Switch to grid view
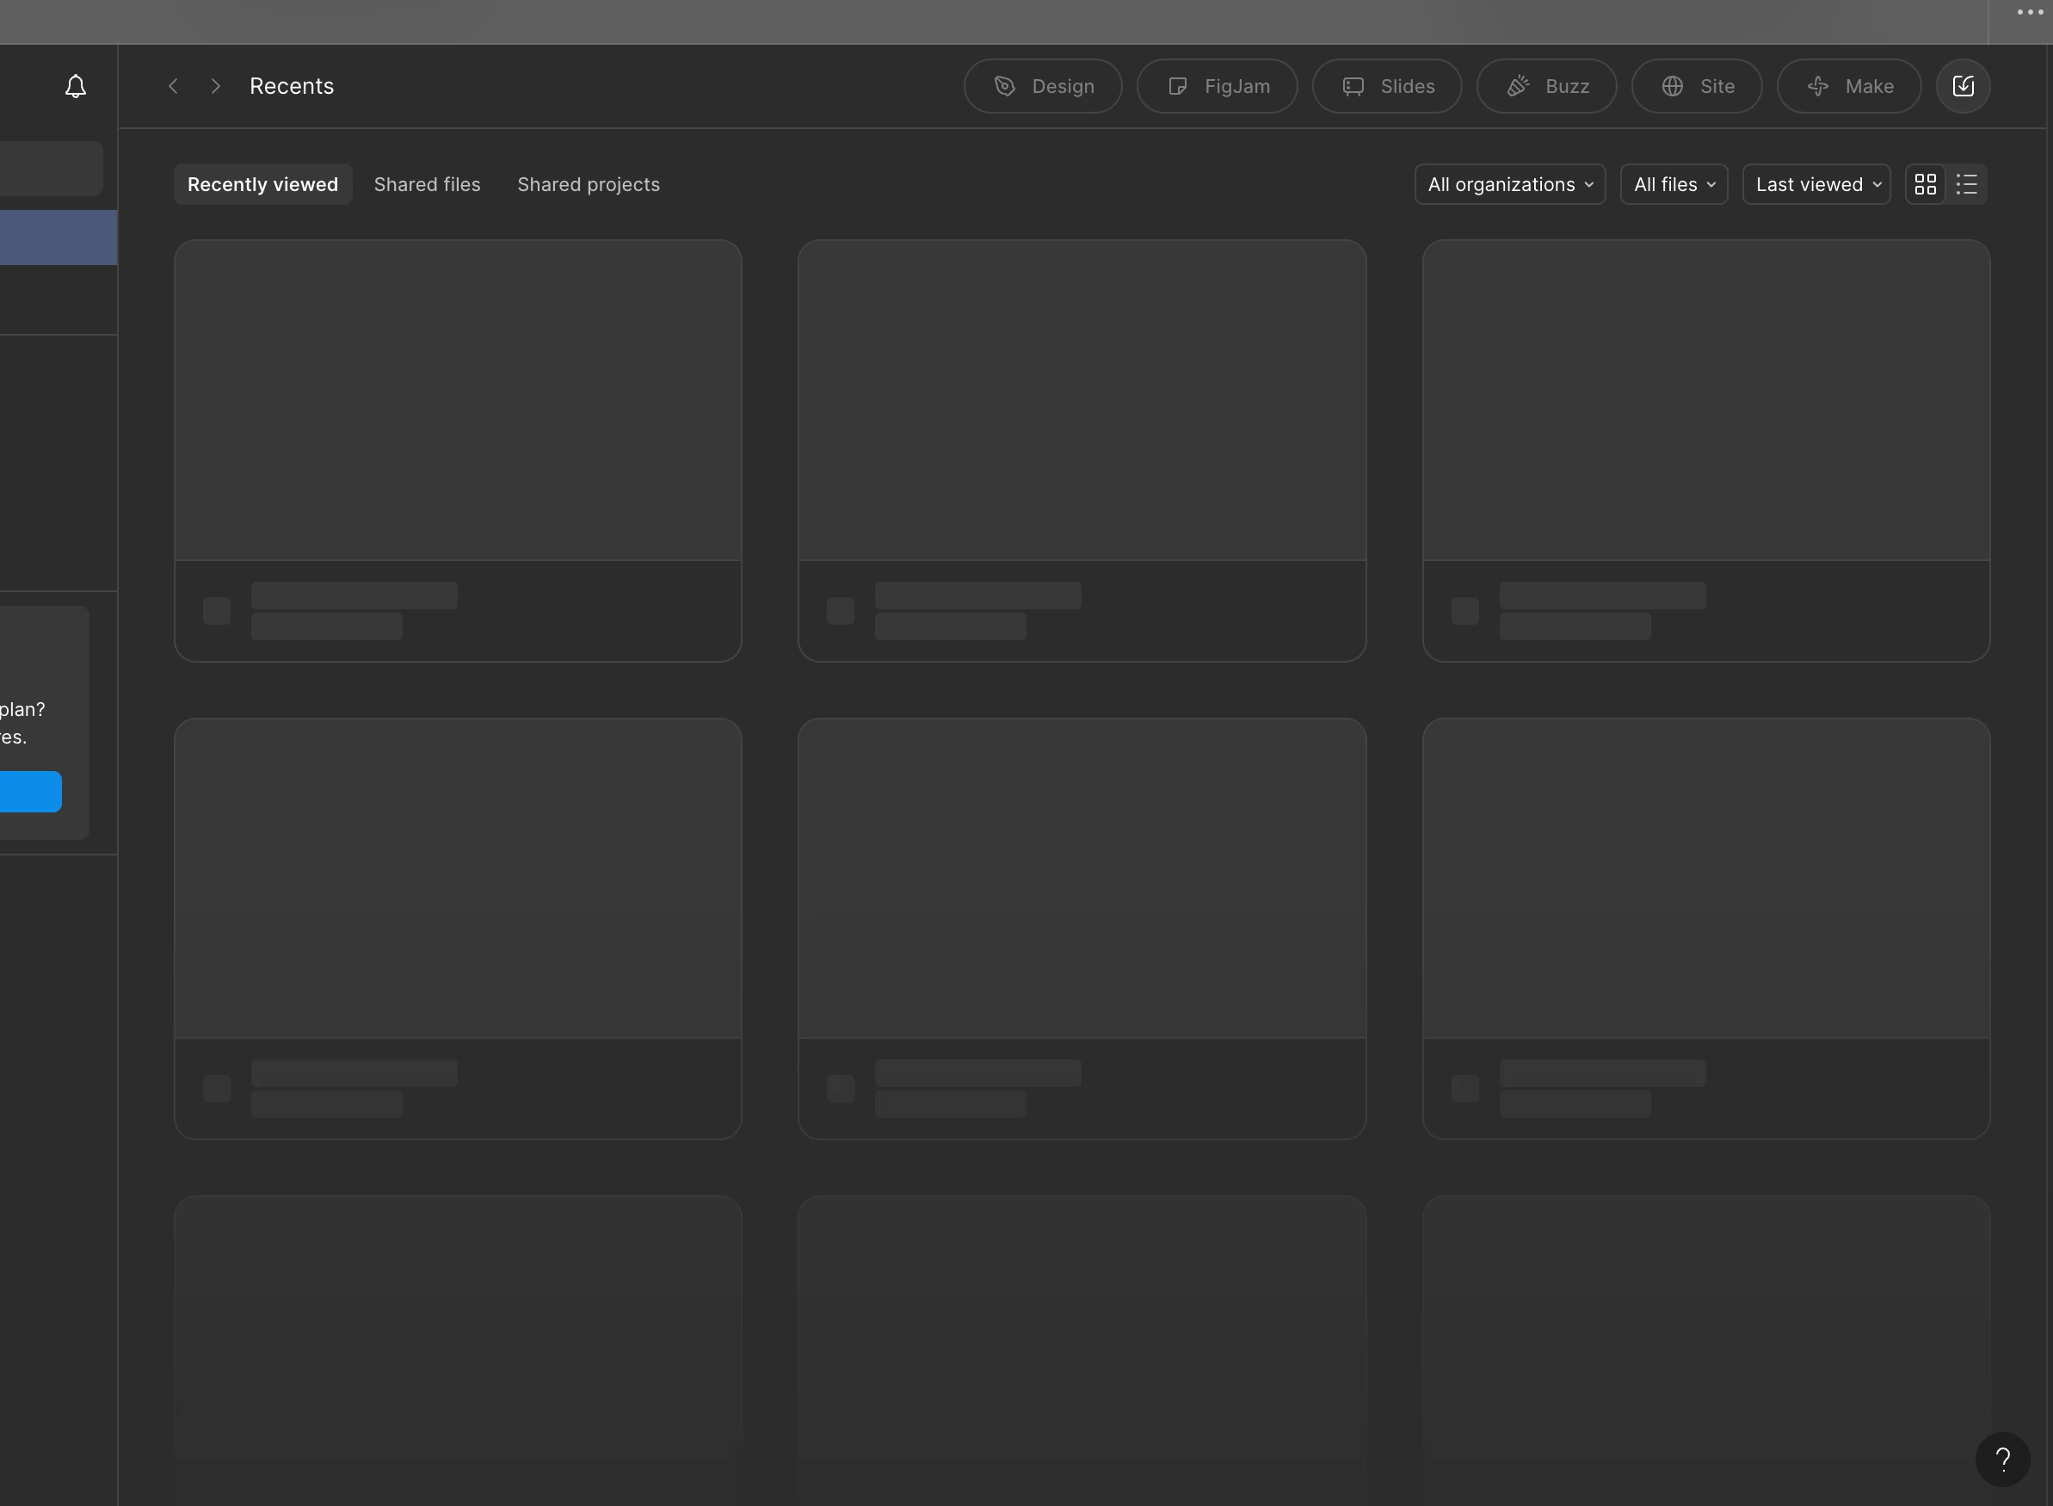The width and height of the screenshot is (2053, 1506). (1925, 185)
